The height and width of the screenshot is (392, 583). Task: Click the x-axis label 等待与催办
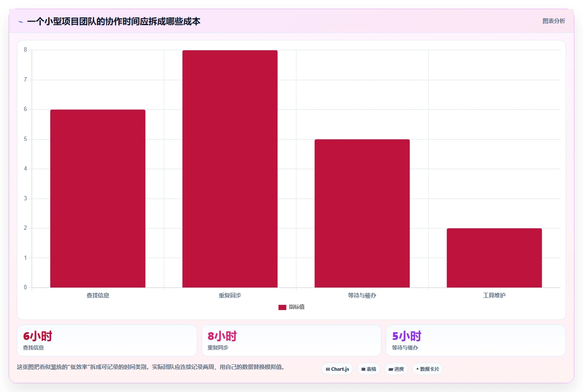pos(362,295)
